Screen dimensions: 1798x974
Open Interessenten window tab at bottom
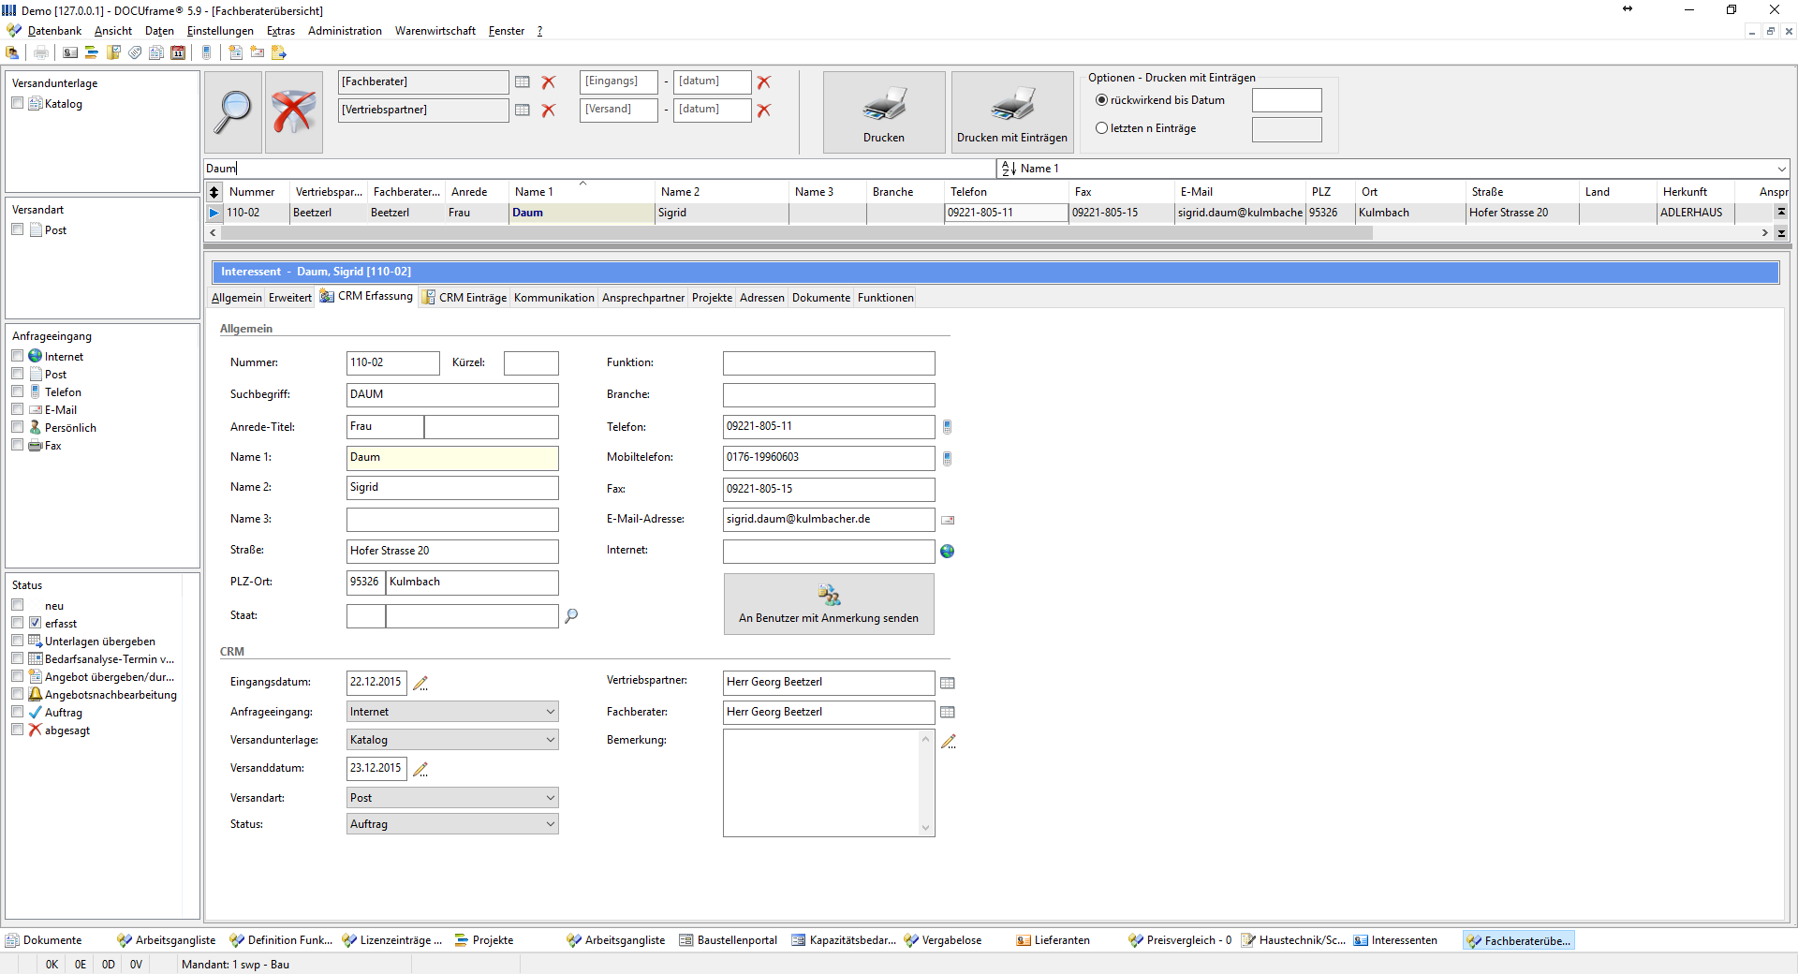coord(1396,940)
